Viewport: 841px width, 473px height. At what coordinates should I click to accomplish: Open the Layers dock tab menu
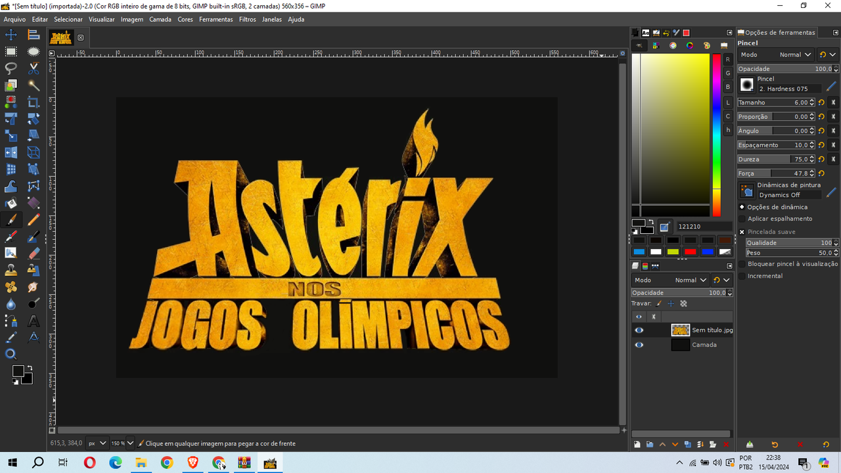coord(729,265)
